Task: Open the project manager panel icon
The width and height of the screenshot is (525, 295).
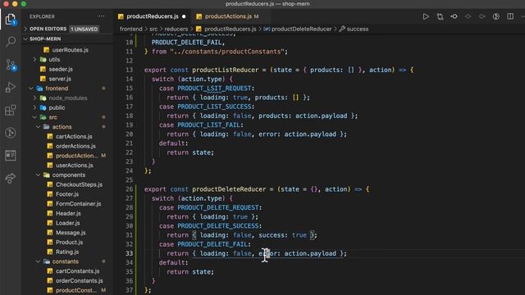Action: pyautogui.click(x=11, y=155)
